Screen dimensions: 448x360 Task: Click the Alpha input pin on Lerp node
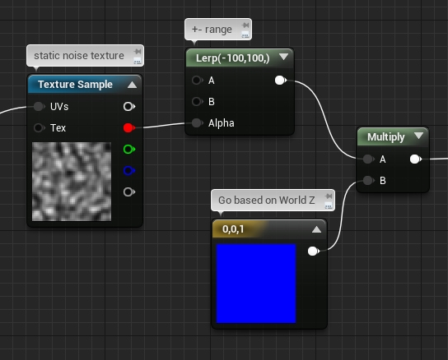tap(197, 123)
